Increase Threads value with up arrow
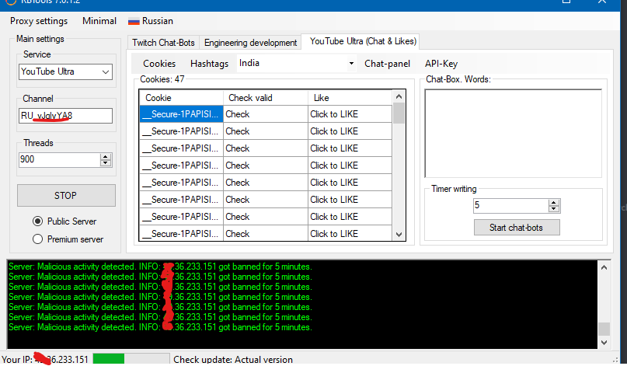The height and width of the screenshot is (366, 627). tap(106, 155)
